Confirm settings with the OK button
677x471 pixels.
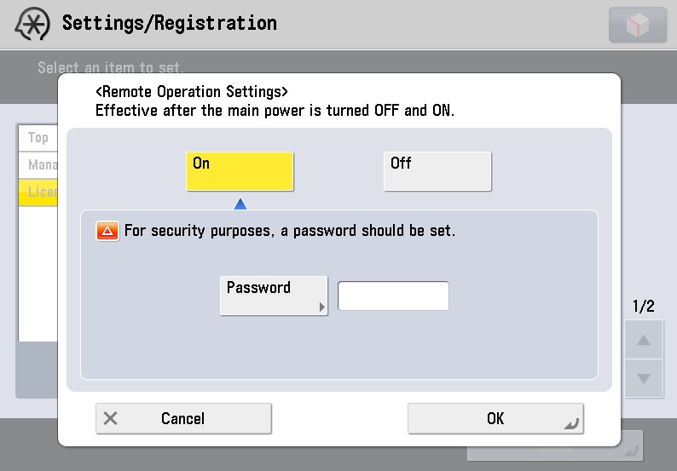pyautogui.click(x=495, y=418)
